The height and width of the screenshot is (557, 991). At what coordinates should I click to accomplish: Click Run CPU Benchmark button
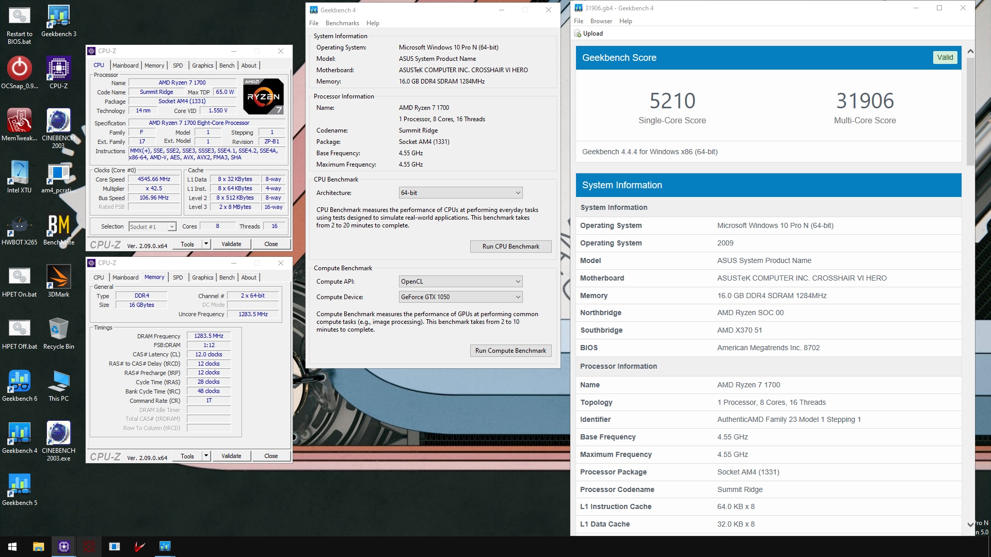tap(510, 247)
